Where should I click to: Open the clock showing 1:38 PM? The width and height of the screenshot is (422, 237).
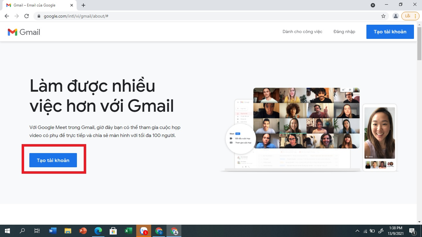pos(396,231)
